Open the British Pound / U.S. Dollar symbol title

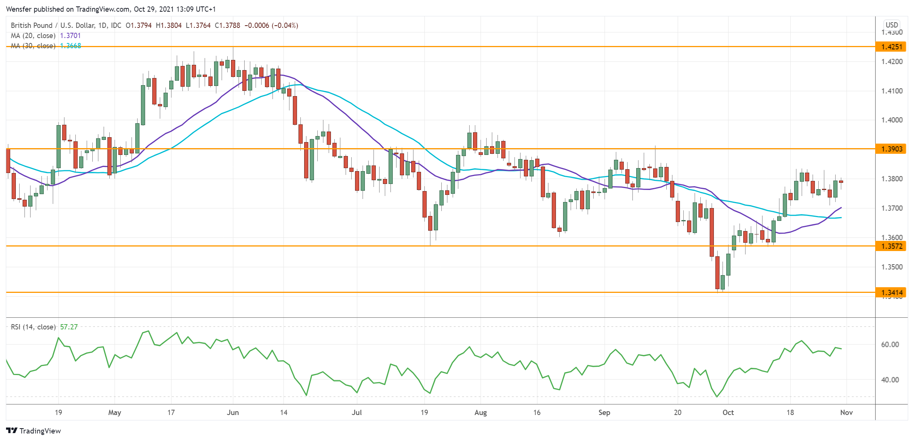pyautogui.click(x=52, y=26)
